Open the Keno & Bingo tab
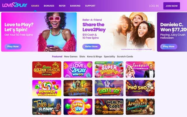Screen dimensions: 187x117 [x=94, y=56]
